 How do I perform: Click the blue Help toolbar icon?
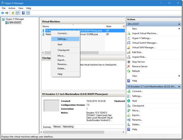click(23, 13)
